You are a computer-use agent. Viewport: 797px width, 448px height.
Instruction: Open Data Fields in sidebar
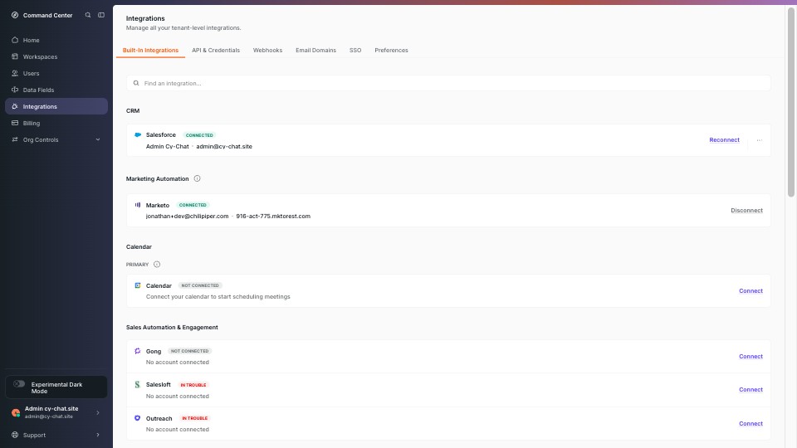point(56,90)
